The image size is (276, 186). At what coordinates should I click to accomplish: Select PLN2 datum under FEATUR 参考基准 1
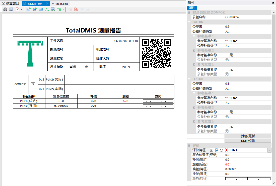(x=248, y=98)
